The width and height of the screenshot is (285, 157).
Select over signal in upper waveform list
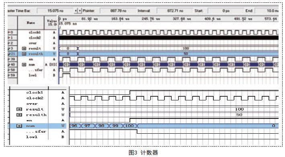point(33,43)
